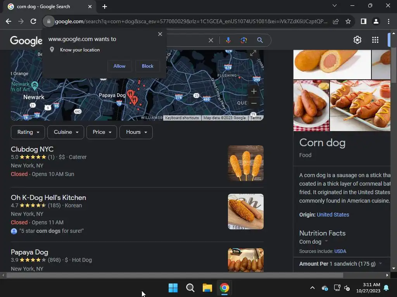Viewport: 397px width, 297px height.
Task: Open Windows Start menu
Action: [173, 288]
